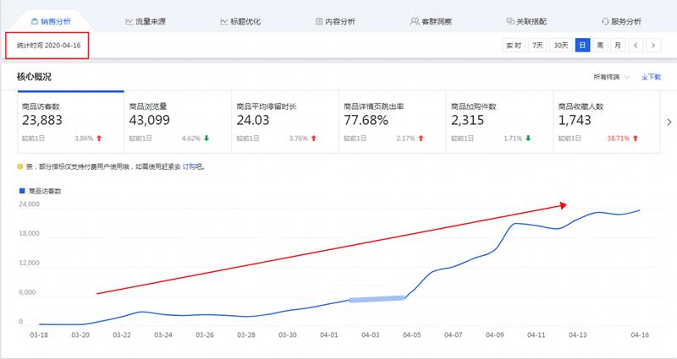Go to the previous date period

pyautogui.click(x=636, y=46)
